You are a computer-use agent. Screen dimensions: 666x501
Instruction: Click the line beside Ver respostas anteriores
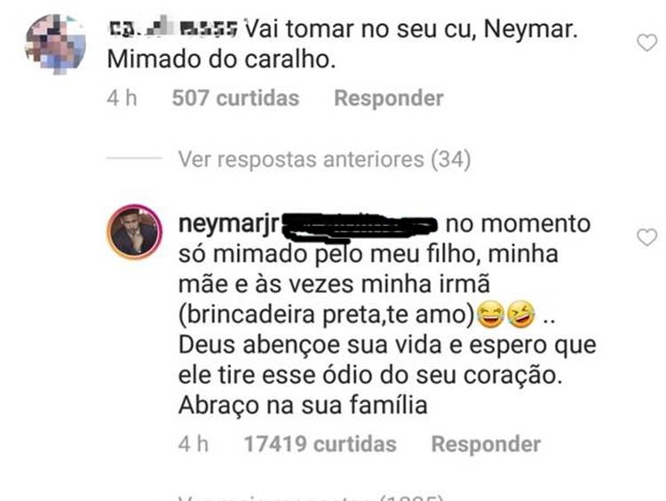(133, 160)
